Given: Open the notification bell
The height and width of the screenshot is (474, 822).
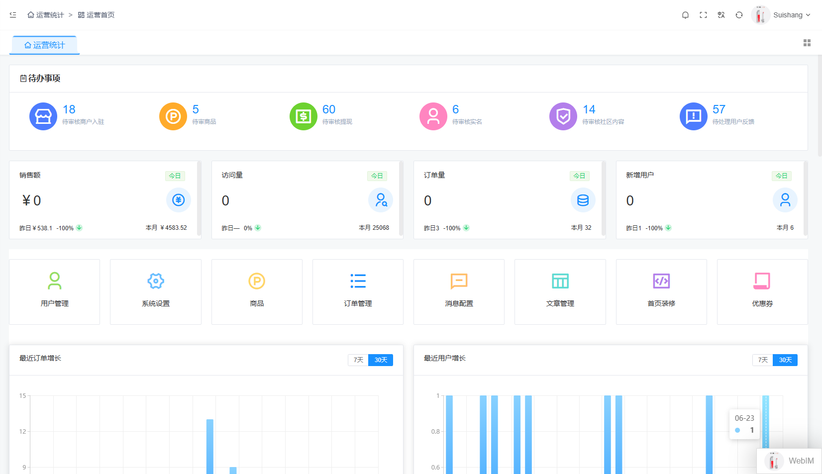Looking at the screenshot, I should point(685,15).
